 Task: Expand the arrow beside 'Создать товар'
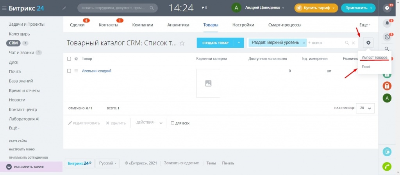tap(239, 43)
